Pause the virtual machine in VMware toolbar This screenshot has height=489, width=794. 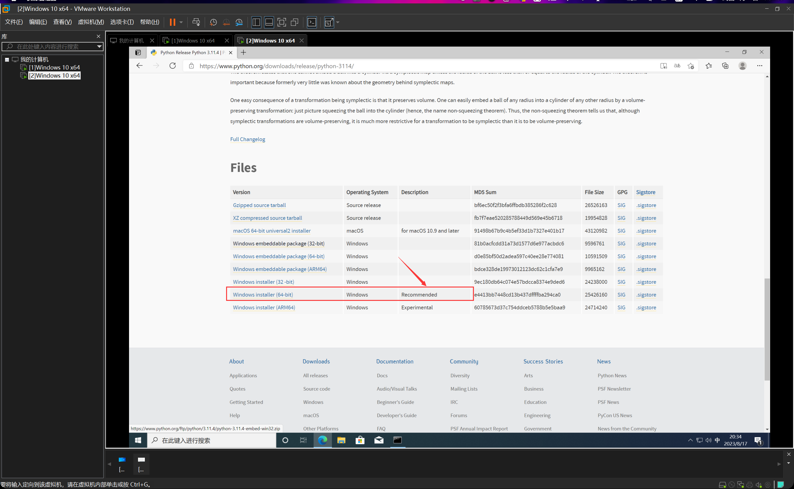pyautogui.click(x=172, y=22)
